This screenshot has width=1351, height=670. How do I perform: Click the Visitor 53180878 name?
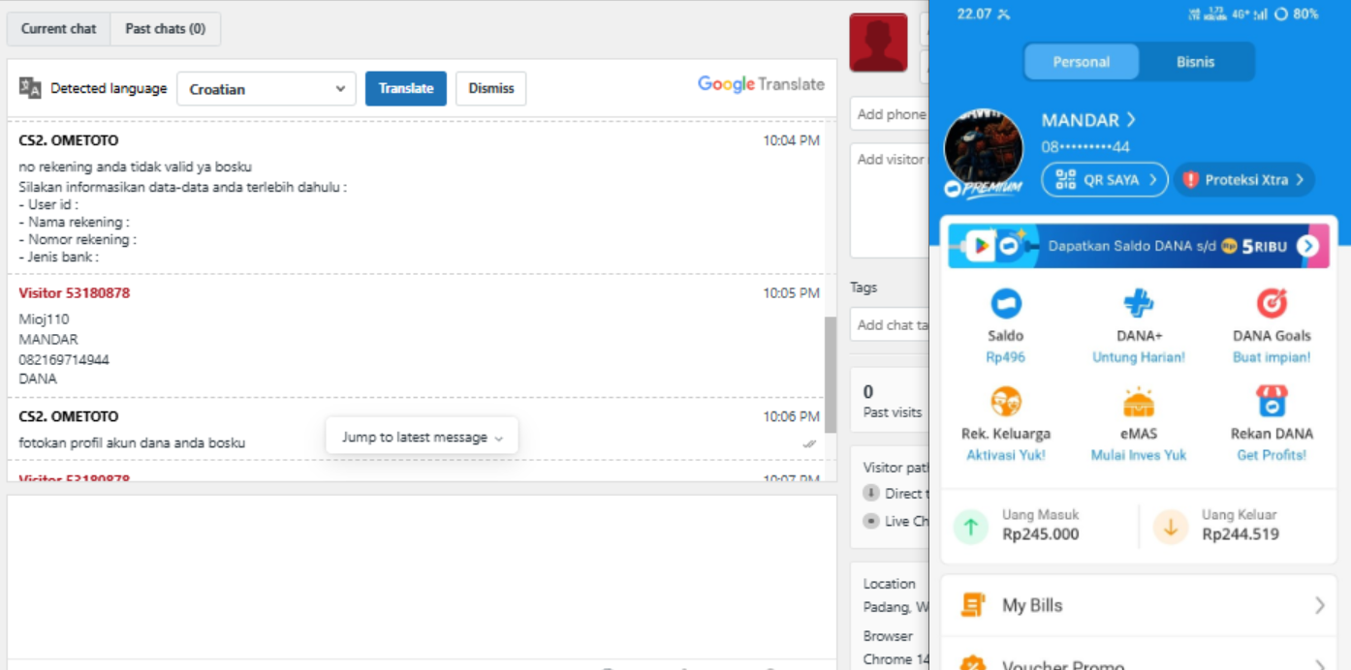click(74, 292)
